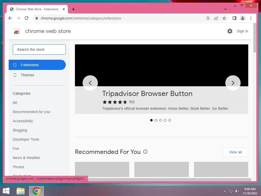Reload the Chrome Web Store page

coord(27,18)
